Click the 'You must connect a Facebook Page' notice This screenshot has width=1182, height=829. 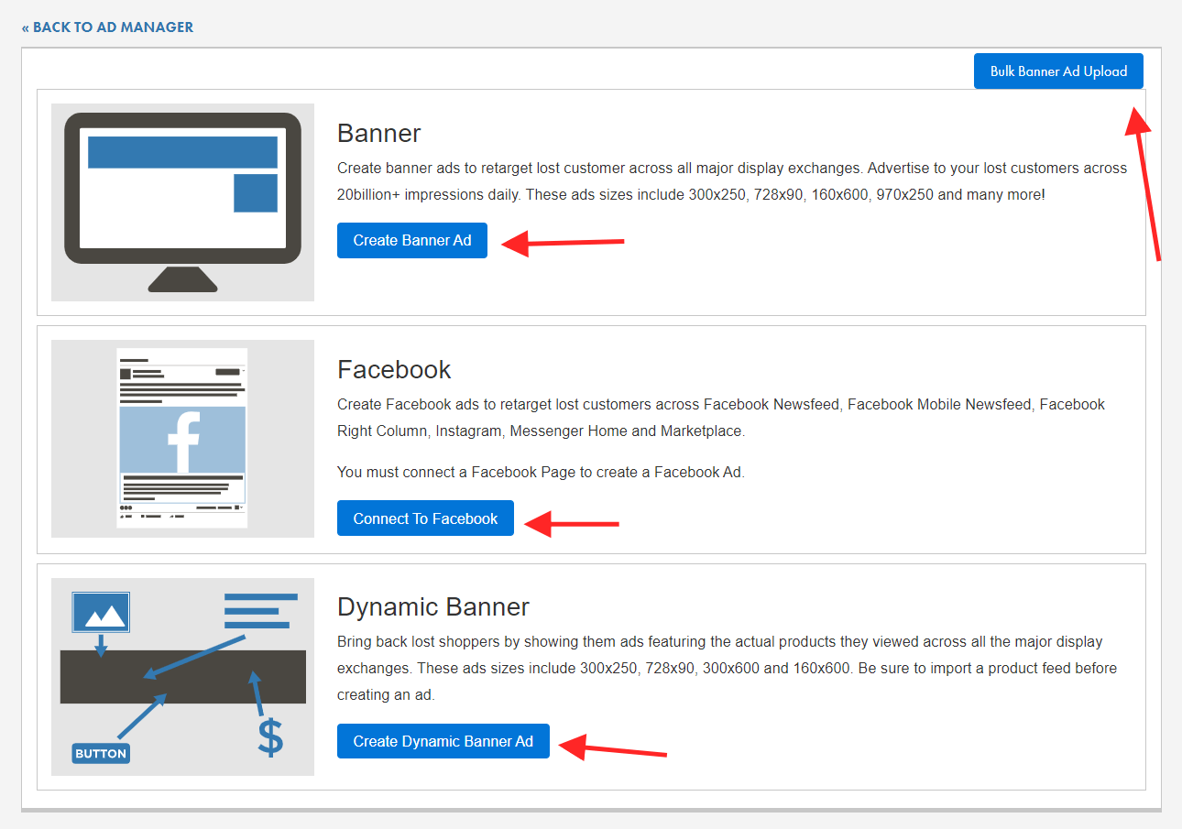[x=542, y=473]
